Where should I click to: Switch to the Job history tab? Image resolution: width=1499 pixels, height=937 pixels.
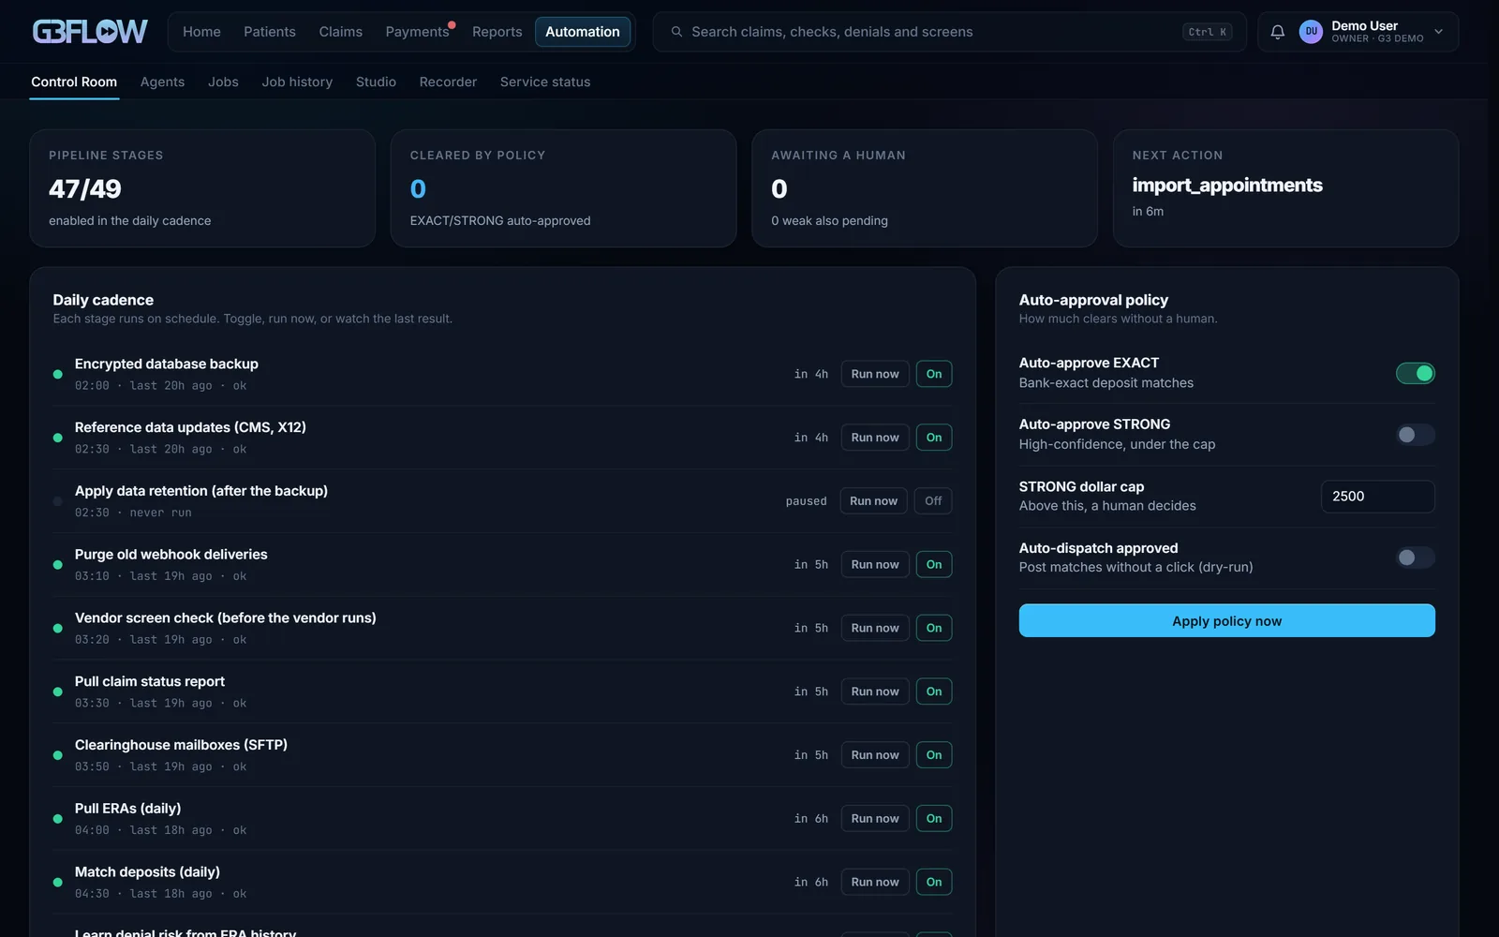point(297,82)
